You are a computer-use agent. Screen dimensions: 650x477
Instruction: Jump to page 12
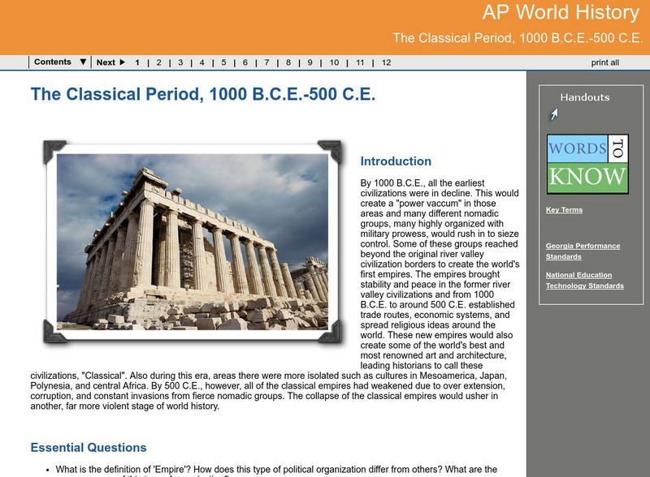386,62
